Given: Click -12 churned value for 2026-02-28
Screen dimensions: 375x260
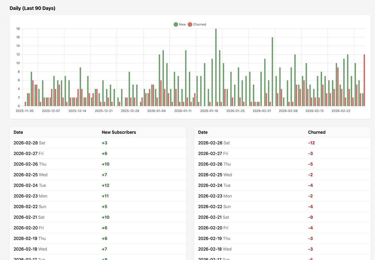Looking at the screenshot, I should click(x=311, y=143).
